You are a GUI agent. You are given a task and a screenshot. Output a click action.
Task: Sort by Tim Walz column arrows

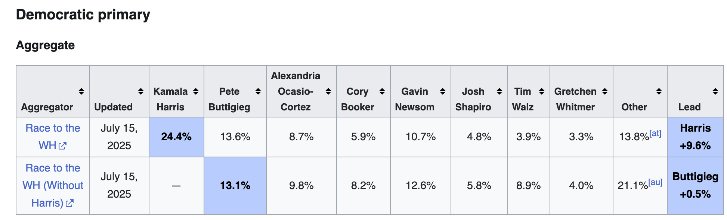(x=541, y=91)
